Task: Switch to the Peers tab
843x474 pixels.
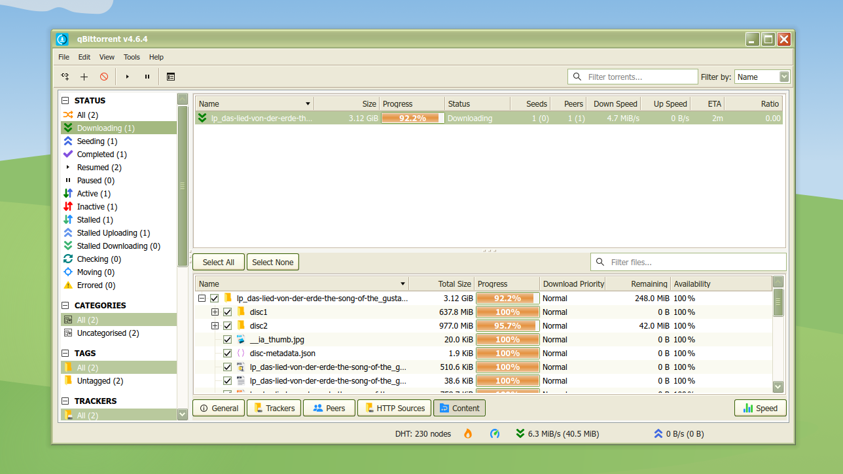Action: click(329, 408)
